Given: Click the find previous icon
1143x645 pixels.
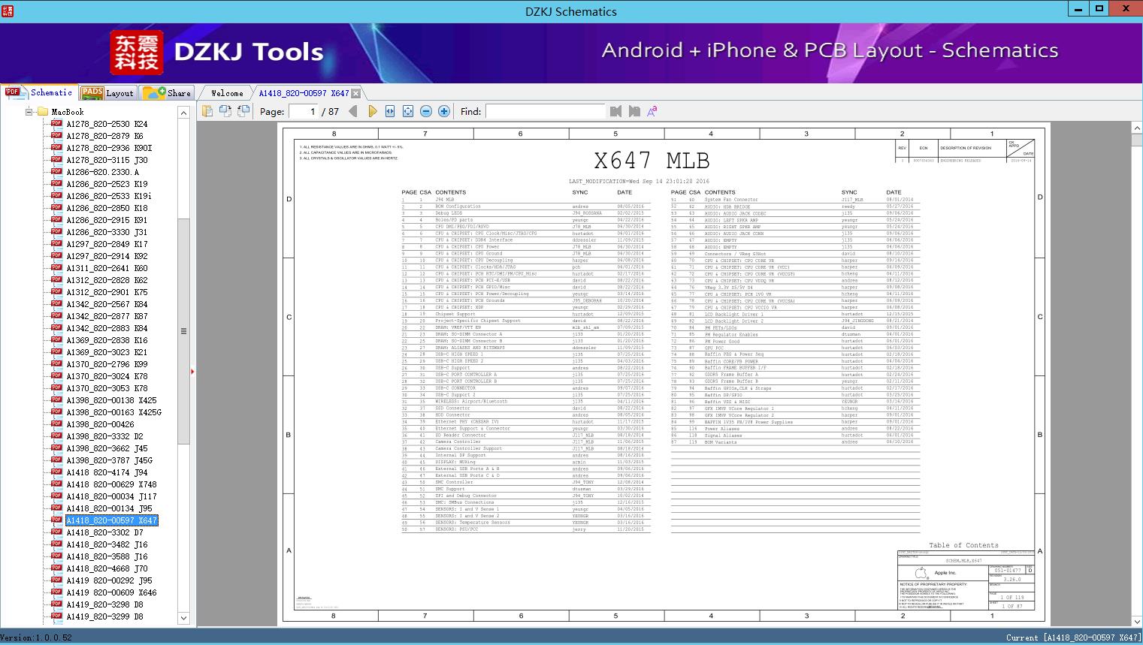Looking at the screenshot, I should tap(616, 111).
